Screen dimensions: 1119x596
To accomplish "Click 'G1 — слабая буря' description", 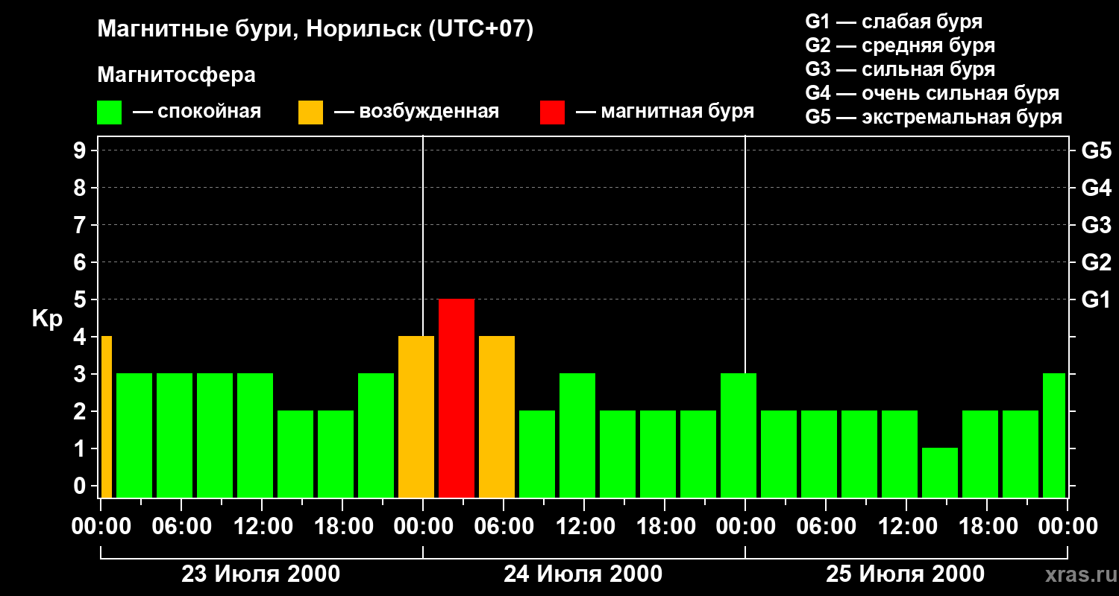I will pyautogui.click(x=894, y=22).
